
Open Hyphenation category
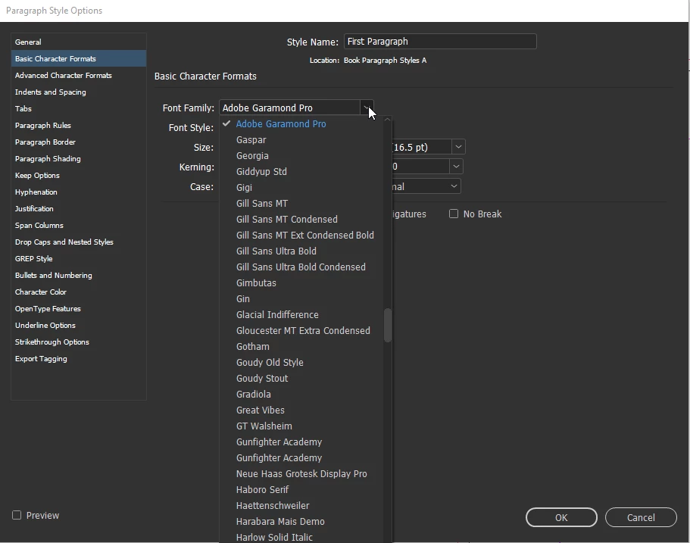point(78,192)
